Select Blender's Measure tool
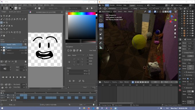195x110 pixels. (101, 47)
